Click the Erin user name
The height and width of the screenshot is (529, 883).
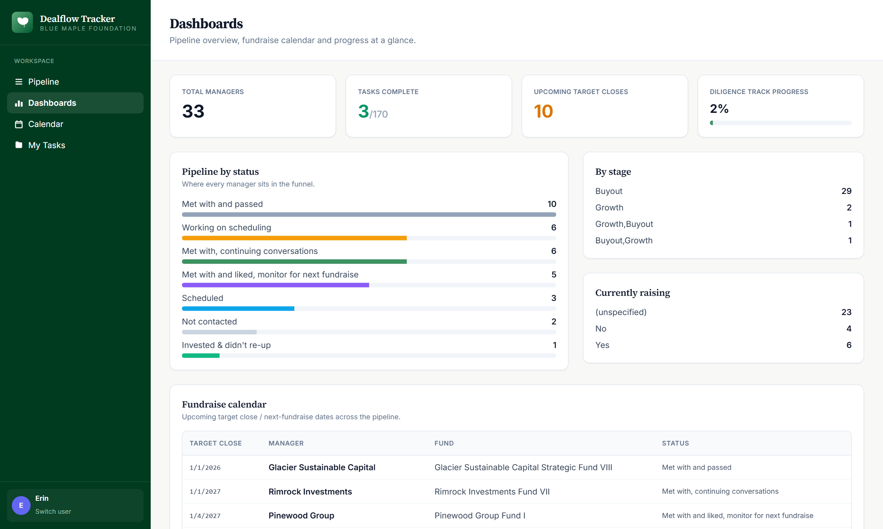tap(42, 498)
